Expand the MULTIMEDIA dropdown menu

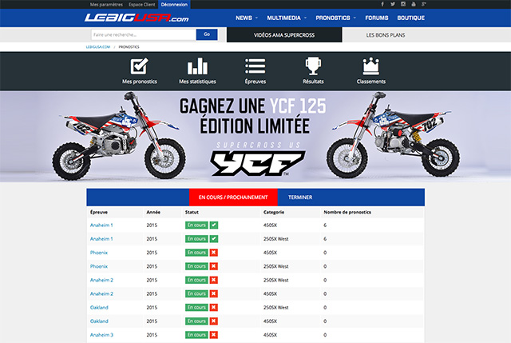(x=287, y=18)
